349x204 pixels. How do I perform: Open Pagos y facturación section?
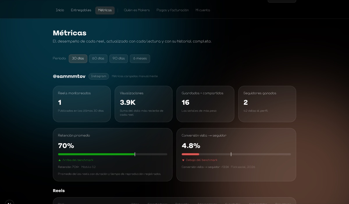[x=172, y=10]
